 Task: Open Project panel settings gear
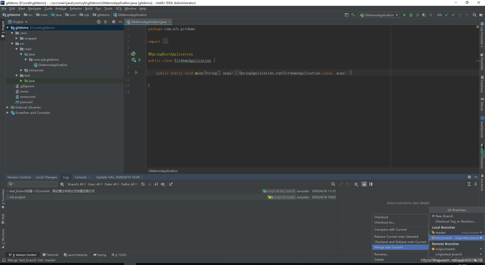(x=114, y=22)
